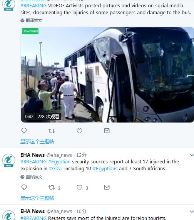Expand options chevron on 16分 tweet
This screenshot has height=220, width=194.
click(x=191, y=212)
